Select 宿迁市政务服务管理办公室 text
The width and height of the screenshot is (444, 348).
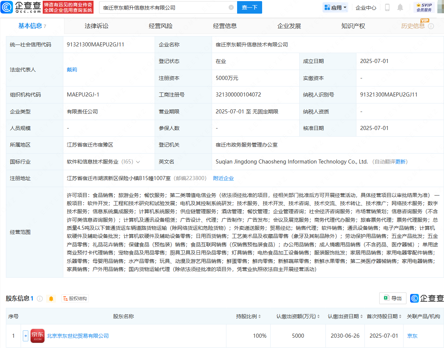tap(247, 145)
